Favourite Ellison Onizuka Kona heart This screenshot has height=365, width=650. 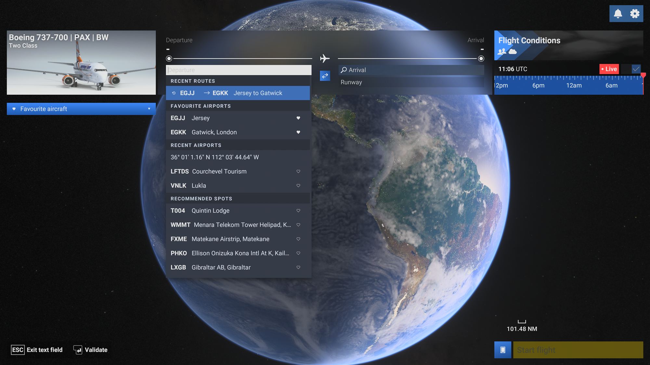click(298, 253)
